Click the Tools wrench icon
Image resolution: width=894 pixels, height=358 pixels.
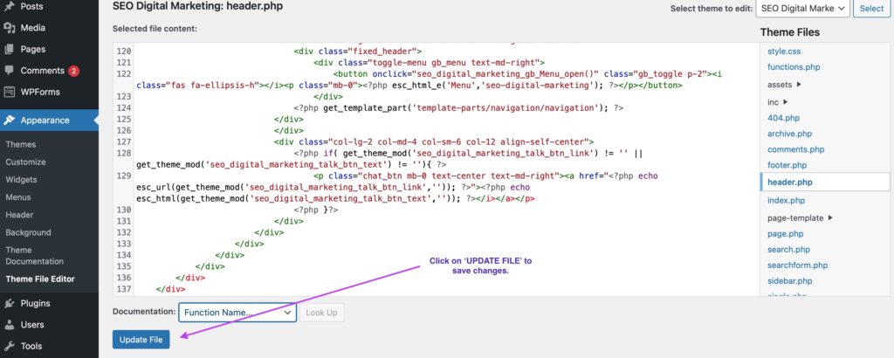click(9, 346)
